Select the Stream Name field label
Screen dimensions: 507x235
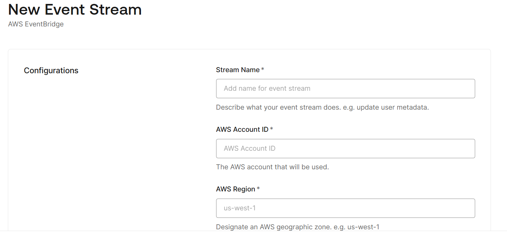(x=237, y=70)
